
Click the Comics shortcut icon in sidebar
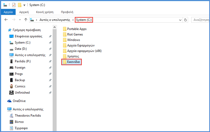(11, 86)
